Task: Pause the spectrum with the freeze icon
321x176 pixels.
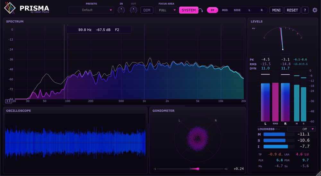Action: pos(9,101)
